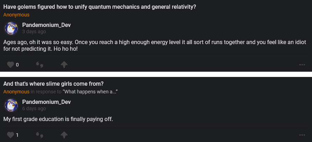Screen dimensions: 312x142
Task: Quote the golems quantum mechanics answer
Action: click(40, 65)
